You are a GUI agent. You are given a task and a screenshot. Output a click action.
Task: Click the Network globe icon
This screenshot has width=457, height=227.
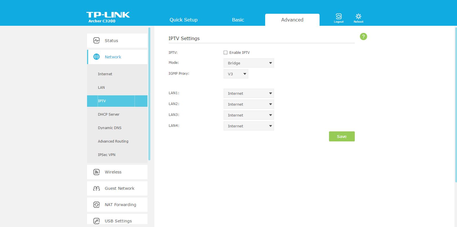tap(96, 57)
